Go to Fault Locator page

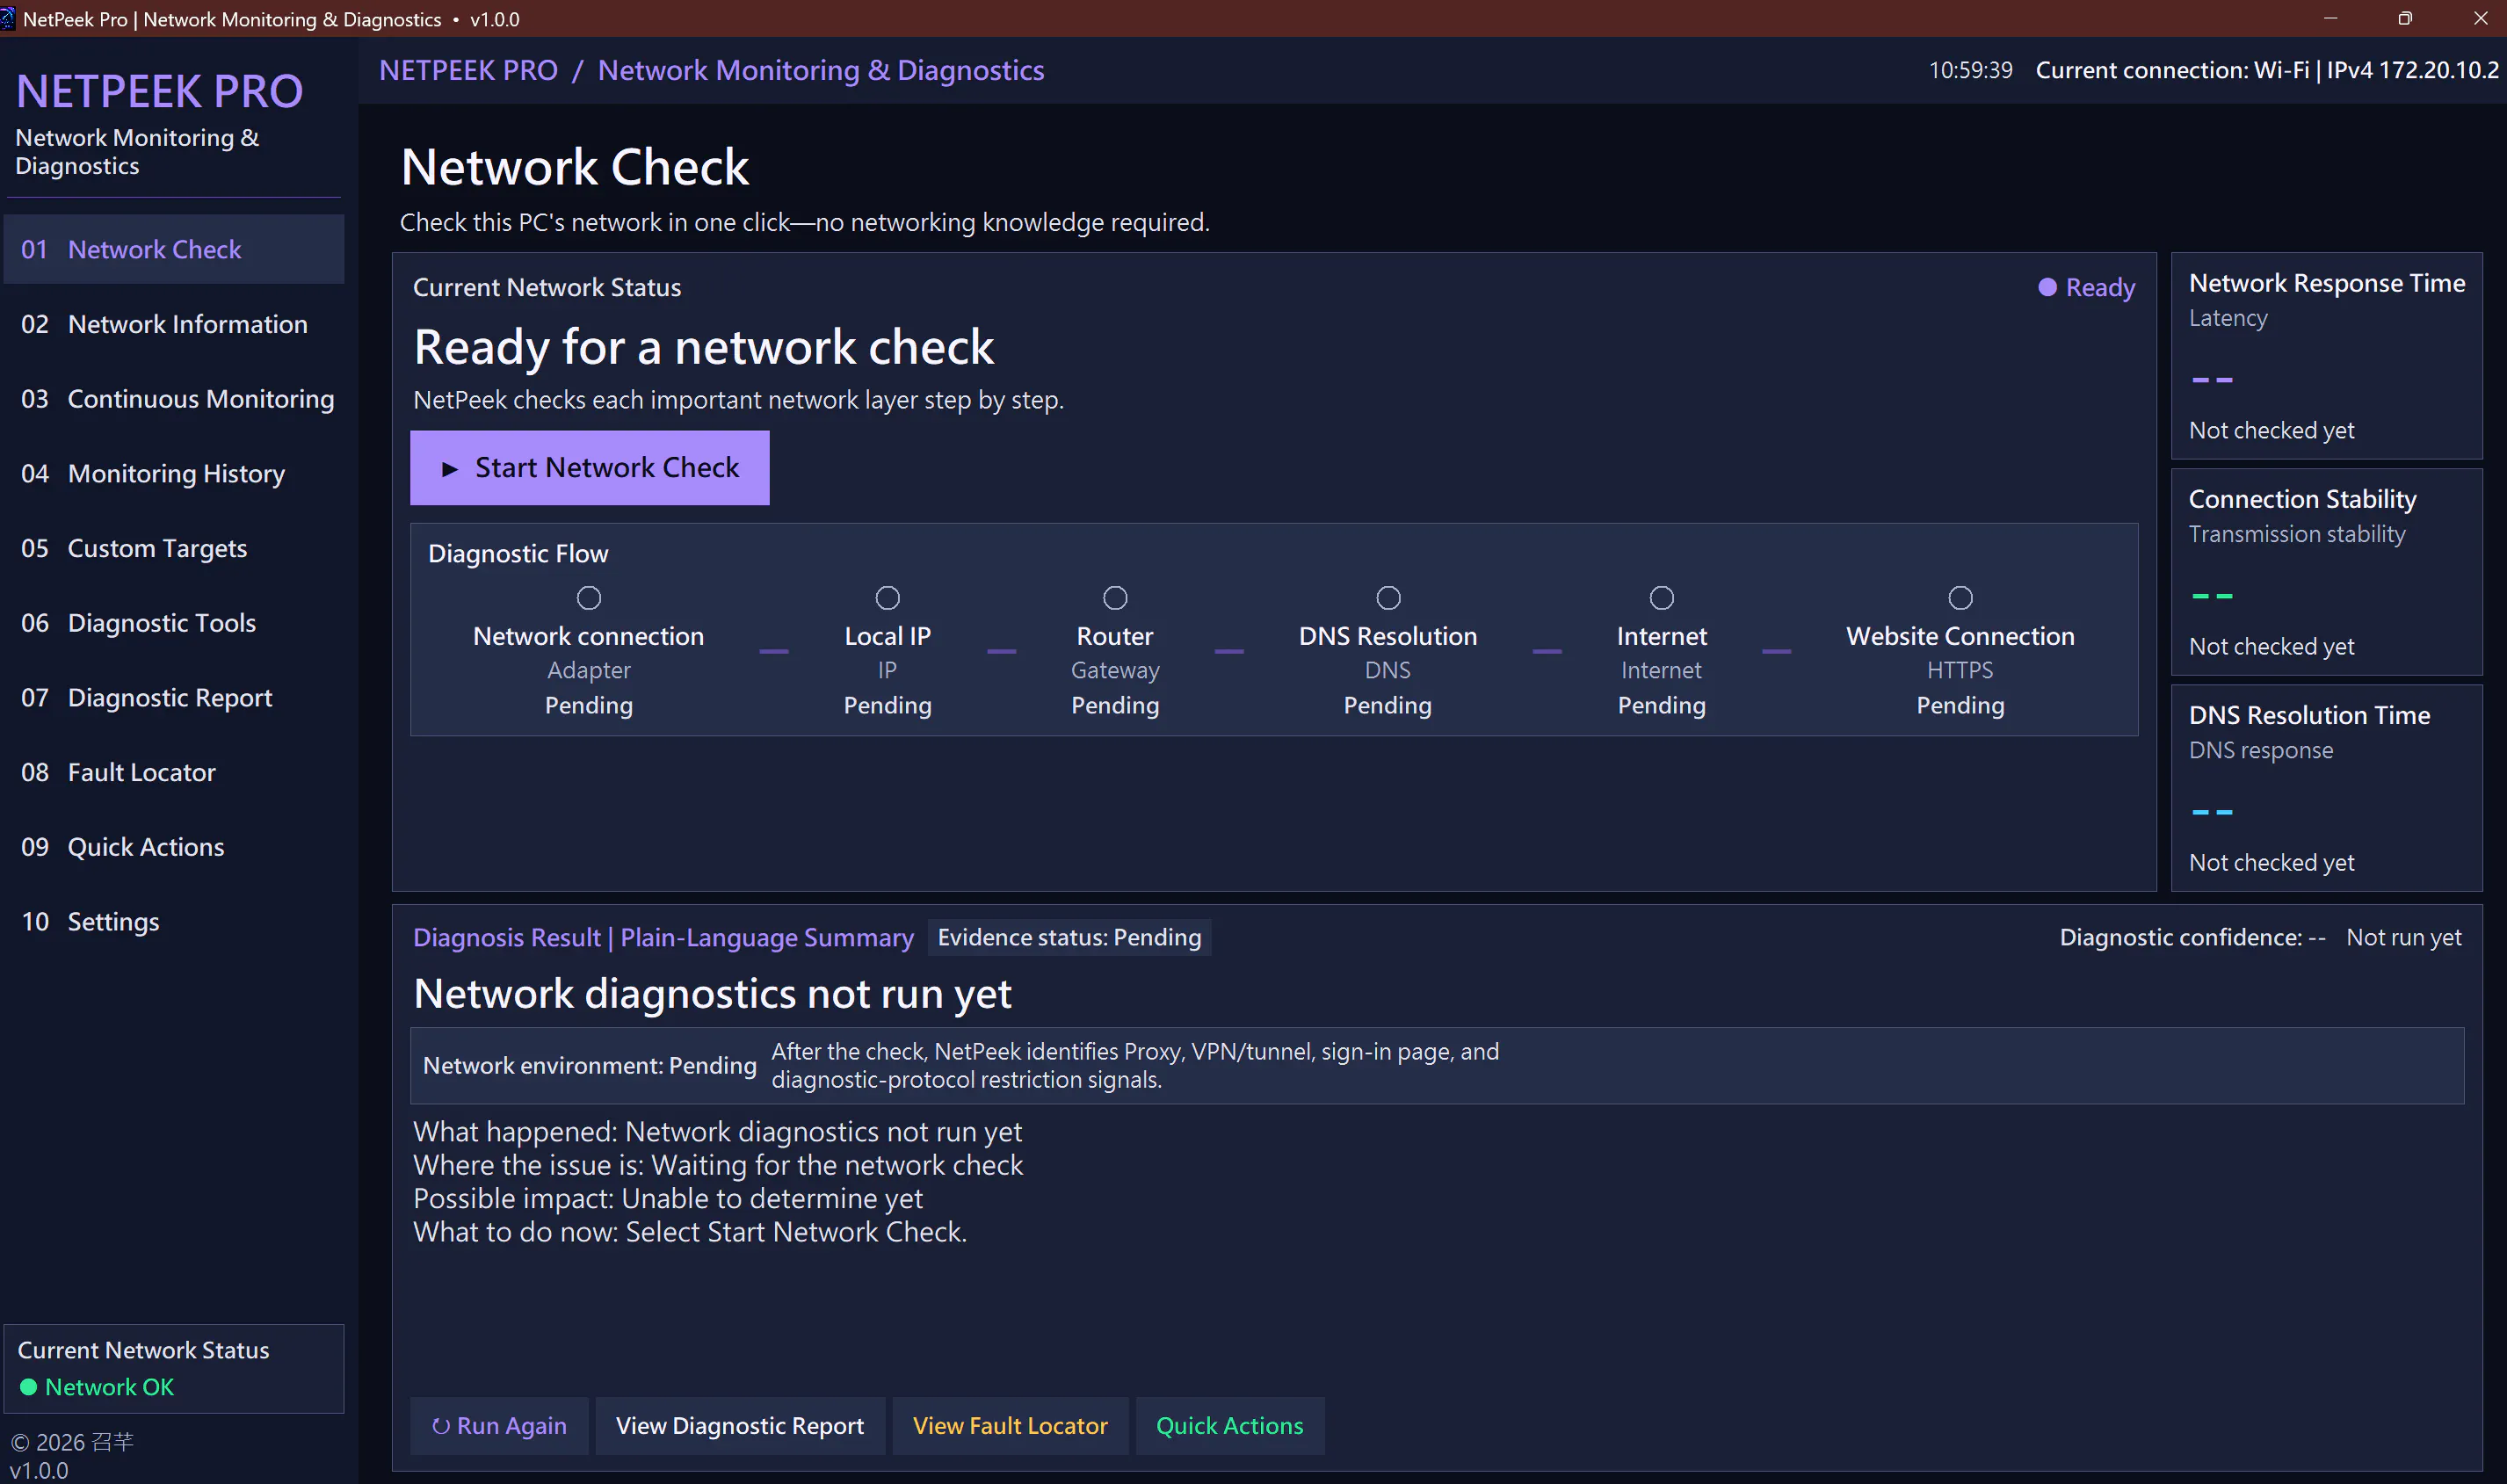[x=174, y=772]
